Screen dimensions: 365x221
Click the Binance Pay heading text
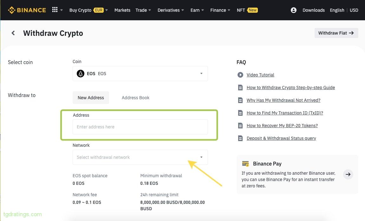click(267, 164)
